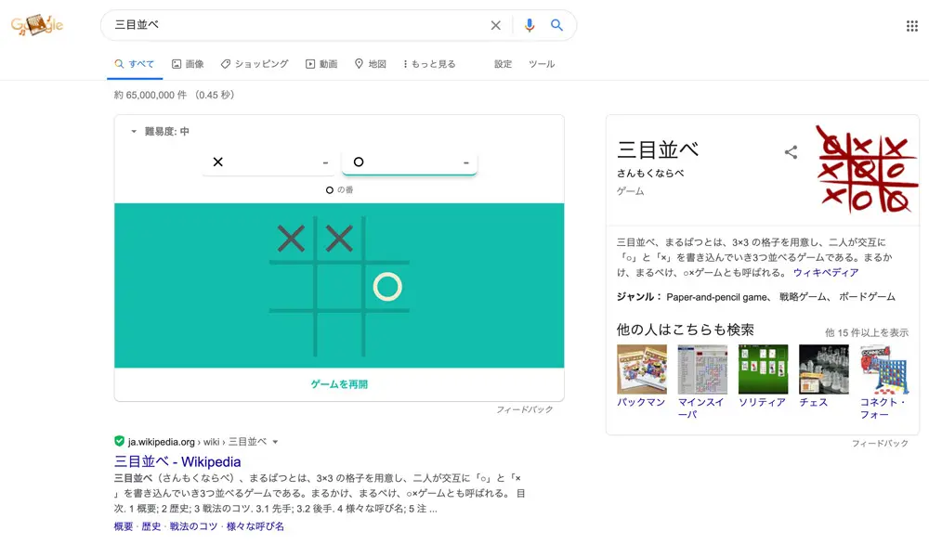
Task: Select the X player score card
Action: coord(269,162)
